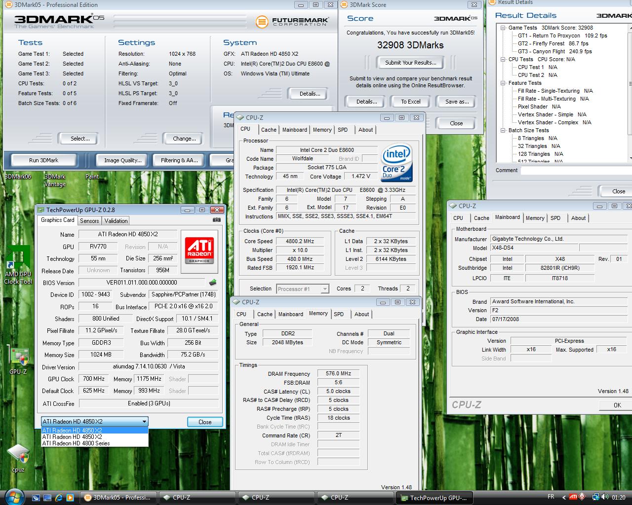Screen dimensions: 632x505
Task: Click the taskbar clock showing 01:20
Action: 618,498
